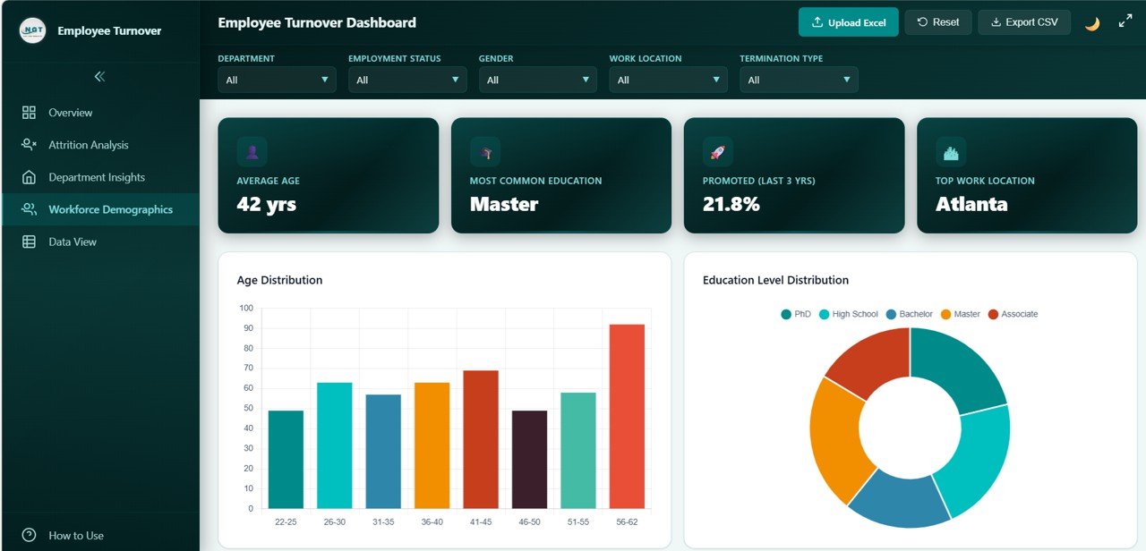Enter fullscreen using the expand arrows icon
Image resolution: width=1146 pixels, height=551 pixels.
1125,21
